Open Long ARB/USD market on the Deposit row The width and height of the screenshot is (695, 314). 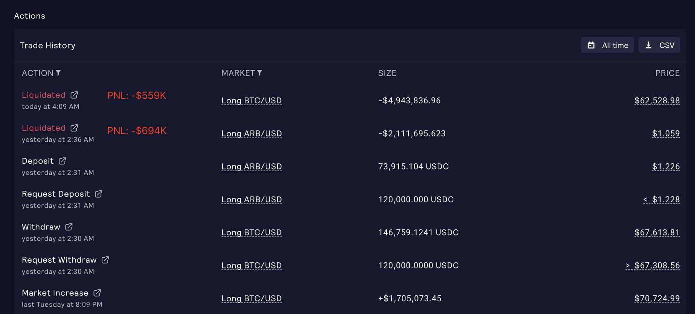(252, 166)
